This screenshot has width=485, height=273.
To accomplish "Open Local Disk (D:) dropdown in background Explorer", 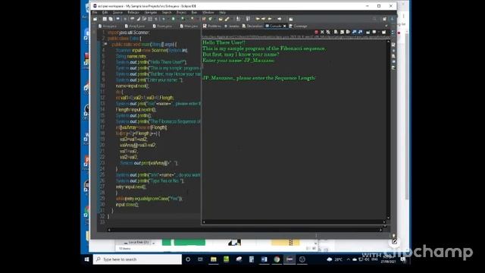I will pyautogui.click(x=153, y=243).
